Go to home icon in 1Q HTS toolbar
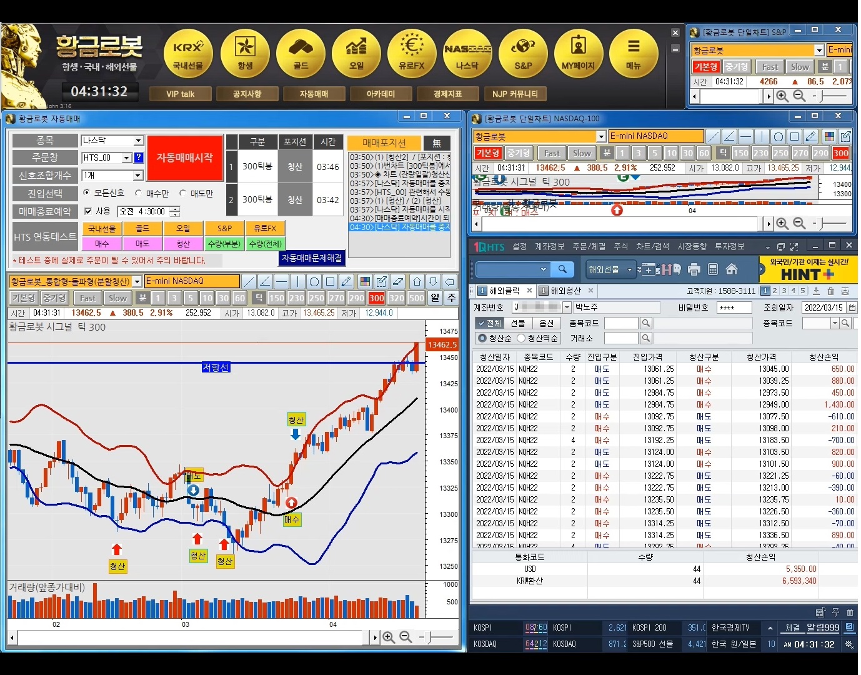The image size is (861, 675). coord(732,269)
